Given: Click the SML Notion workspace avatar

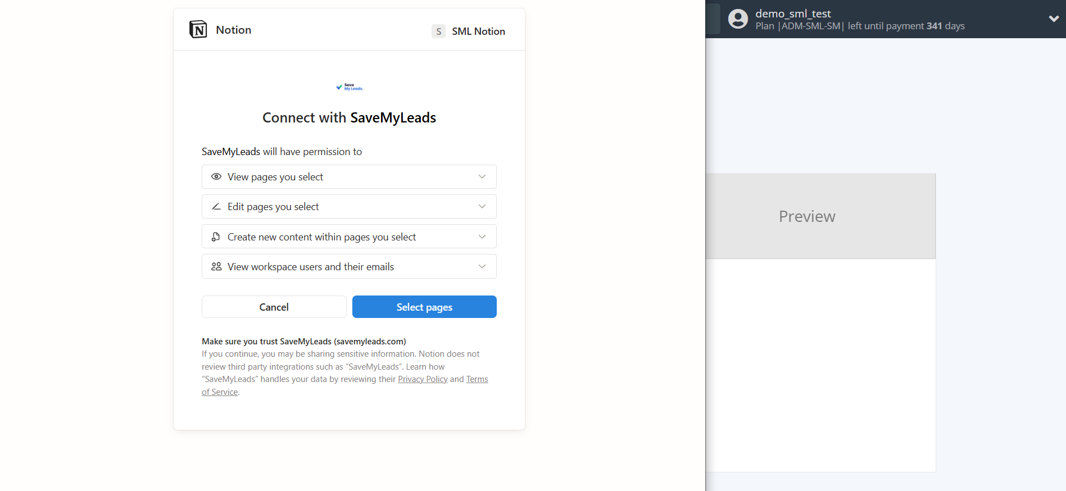Looking at the screenshot, I should coord(438,31).
